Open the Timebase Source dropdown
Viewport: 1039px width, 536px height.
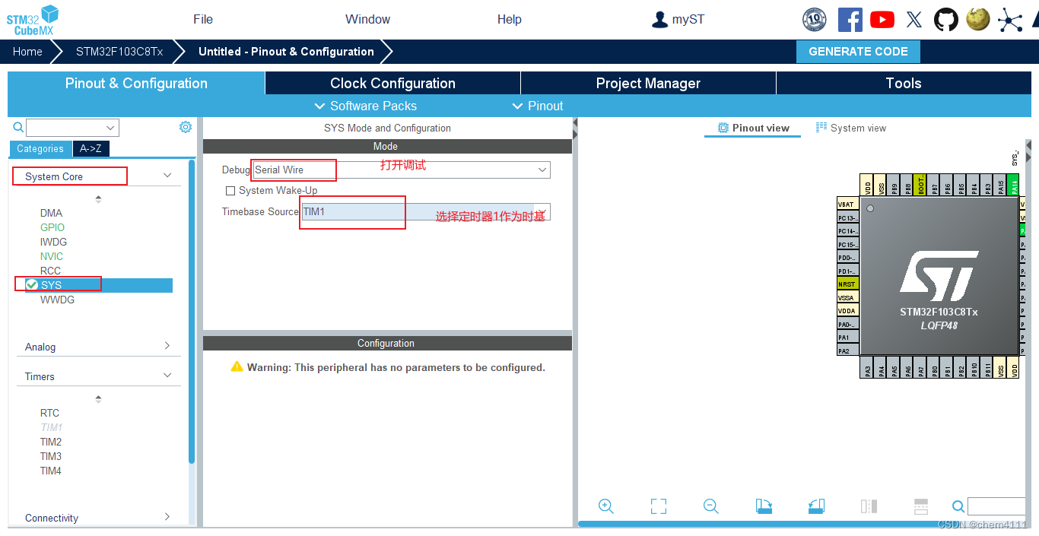[425, 212]
